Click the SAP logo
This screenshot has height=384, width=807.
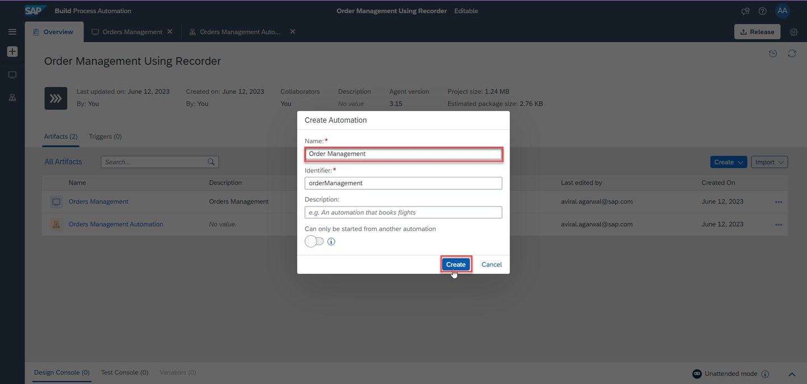(x=36, y=11)
